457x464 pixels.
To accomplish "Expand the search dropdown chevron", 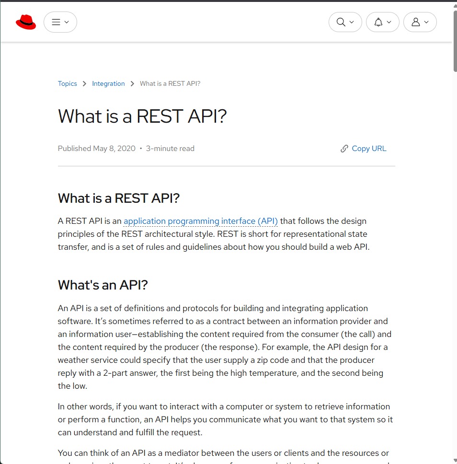I will (351, 22).
